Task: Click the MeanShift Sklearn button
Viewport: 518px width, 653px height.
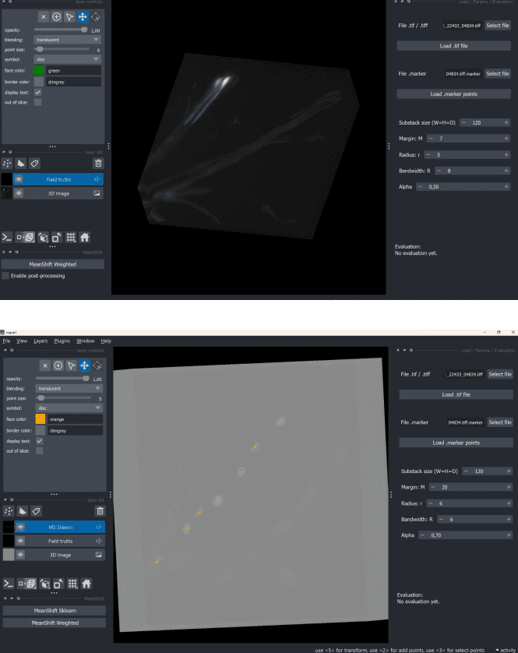Action: tap(55, 610)
